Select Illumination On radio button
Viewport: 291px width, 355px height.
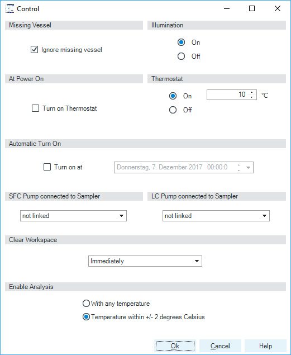[x=181, y=42]
